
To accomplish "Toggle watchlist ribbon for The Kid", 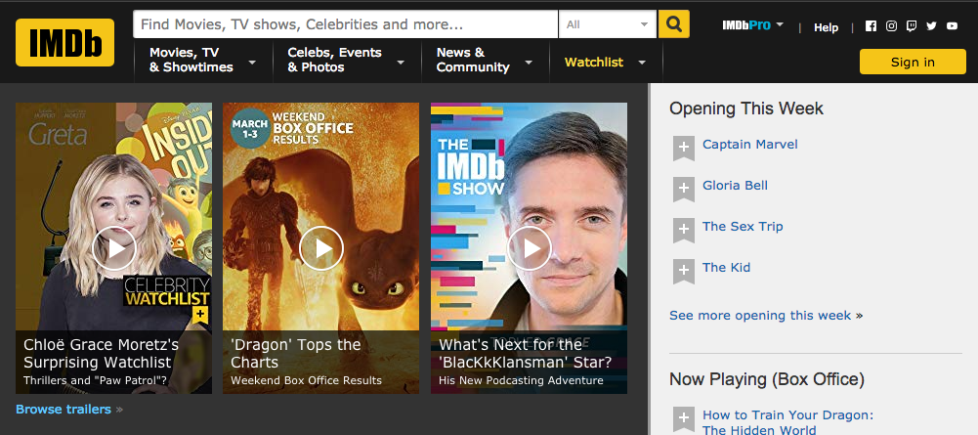I will point(683,271).
